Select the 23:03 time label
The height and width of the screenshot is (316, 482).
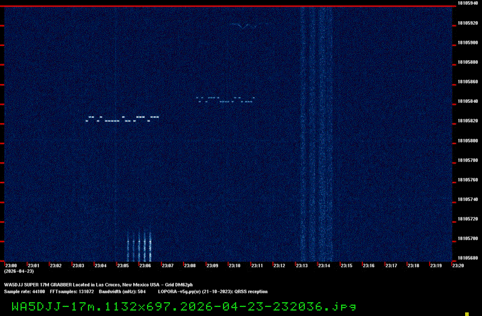78,265
